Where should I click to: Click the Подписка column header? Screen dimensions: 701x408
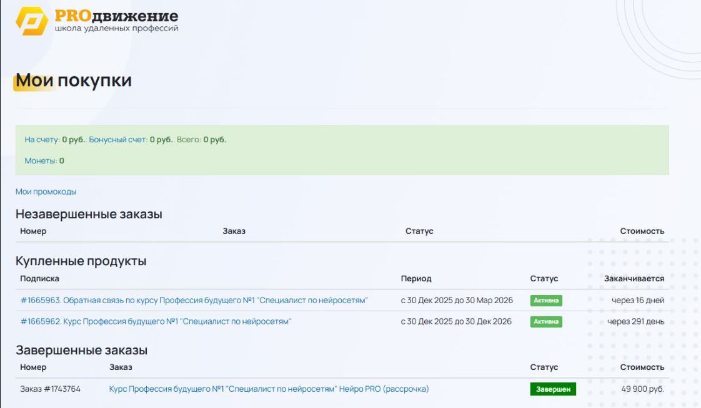tap(39, 278)
